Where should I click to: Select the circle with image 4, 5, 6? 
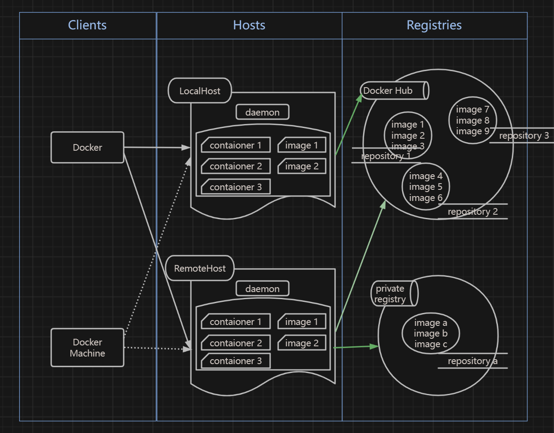pyautogui.click(x=426, y=187)
